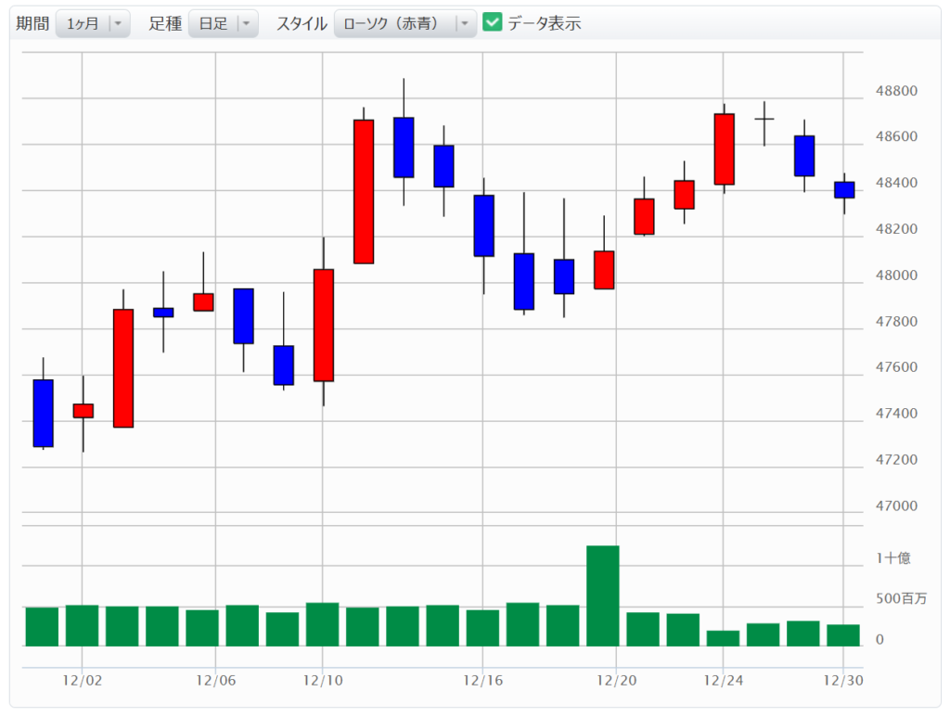
Task: Open the スタイル ローソク（赤青） dropdown
Action: [x=404, y=24]
